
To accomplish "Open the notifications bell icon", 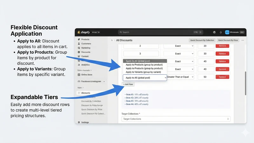I will click(x=221, y=32).
